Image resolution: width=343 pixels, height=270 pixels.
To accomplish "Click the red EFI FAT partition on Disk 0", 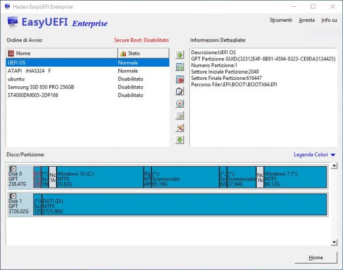I will click(37, 177).
